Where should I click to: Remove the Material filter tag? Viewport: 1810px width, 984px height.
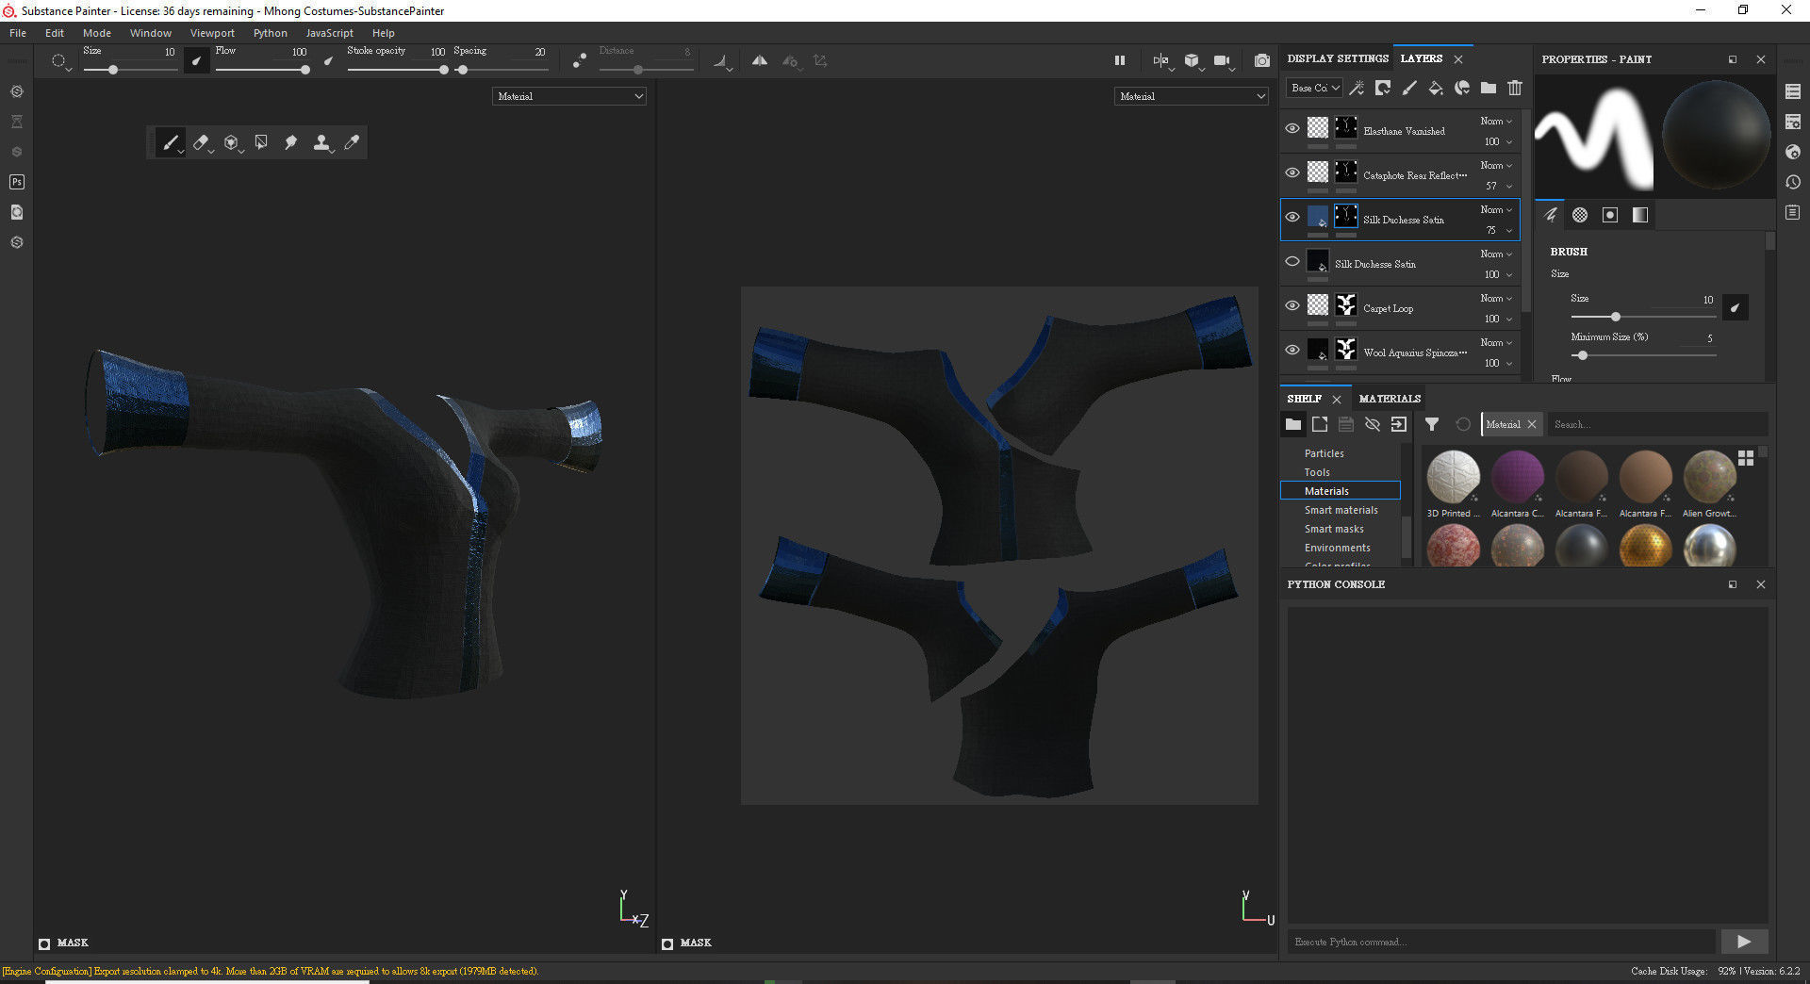(x=1532, y=425)
